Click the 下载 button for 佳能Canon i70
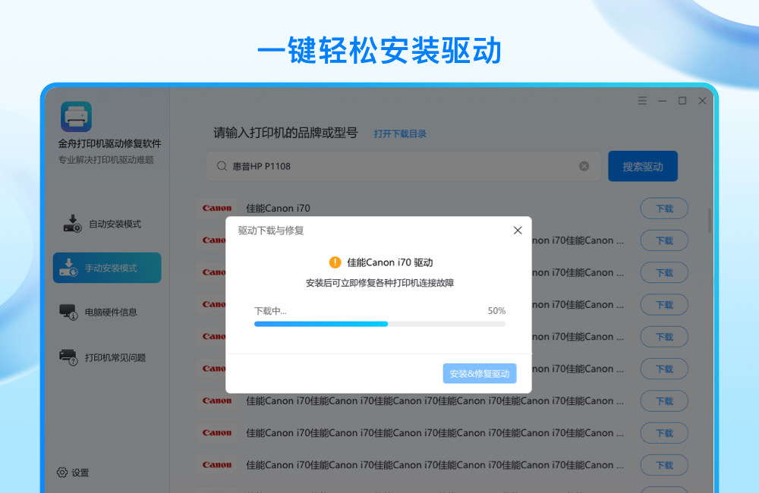 click(x=663, y=208)
